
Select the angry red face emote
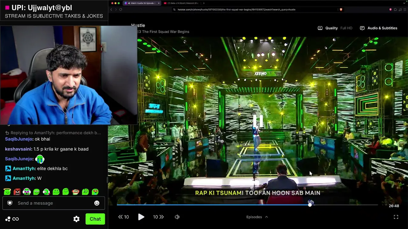[x=17, y=191]
